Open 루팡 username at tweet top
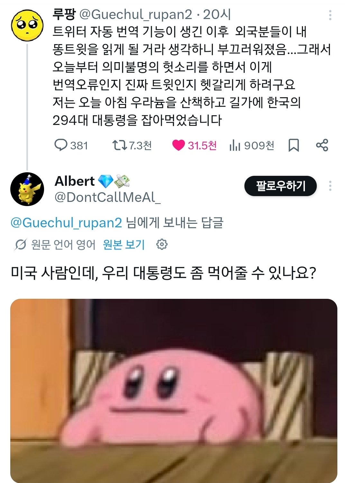 point(64,14)
